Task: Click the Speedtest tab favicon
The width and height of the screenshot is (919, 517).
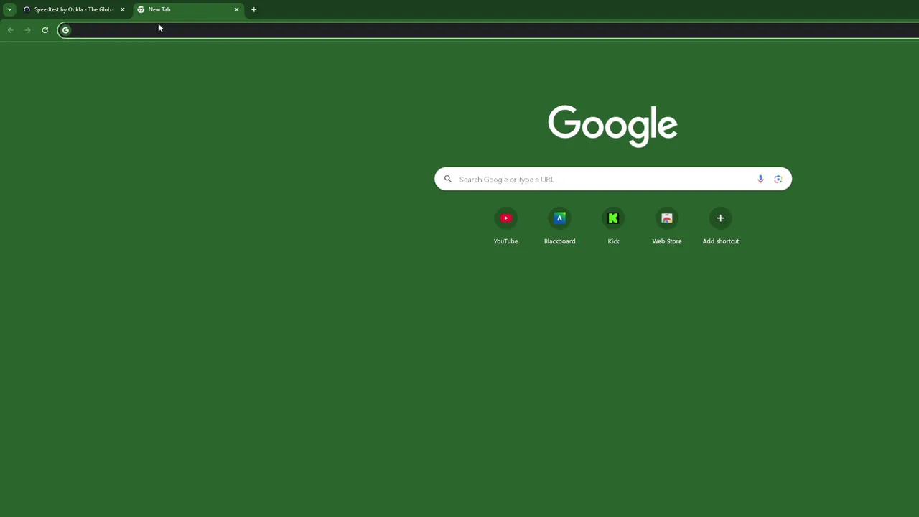Action: coord(27,9)
